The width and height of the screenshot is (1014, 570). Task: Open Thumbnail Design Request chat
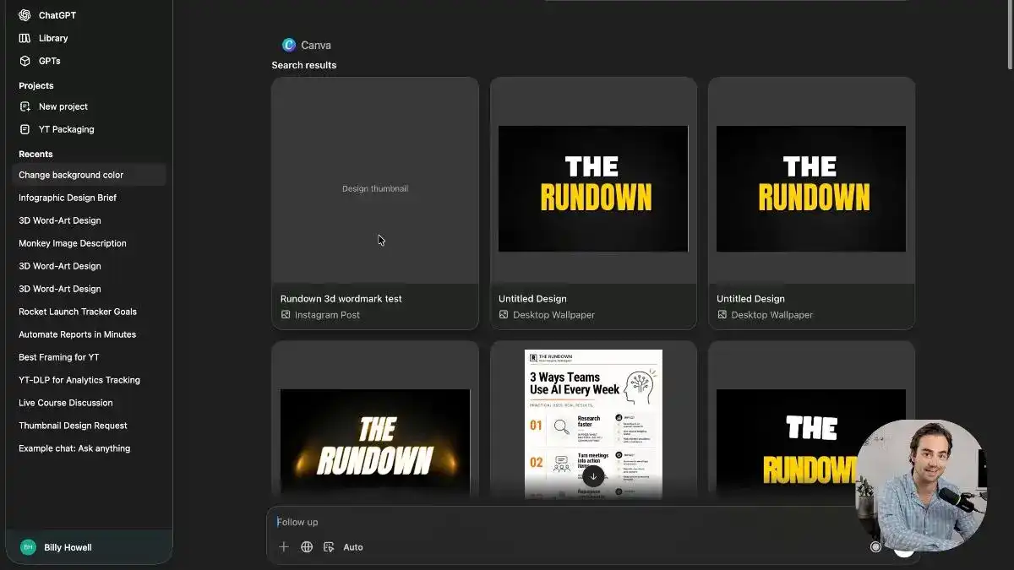[x=89, y=426]
